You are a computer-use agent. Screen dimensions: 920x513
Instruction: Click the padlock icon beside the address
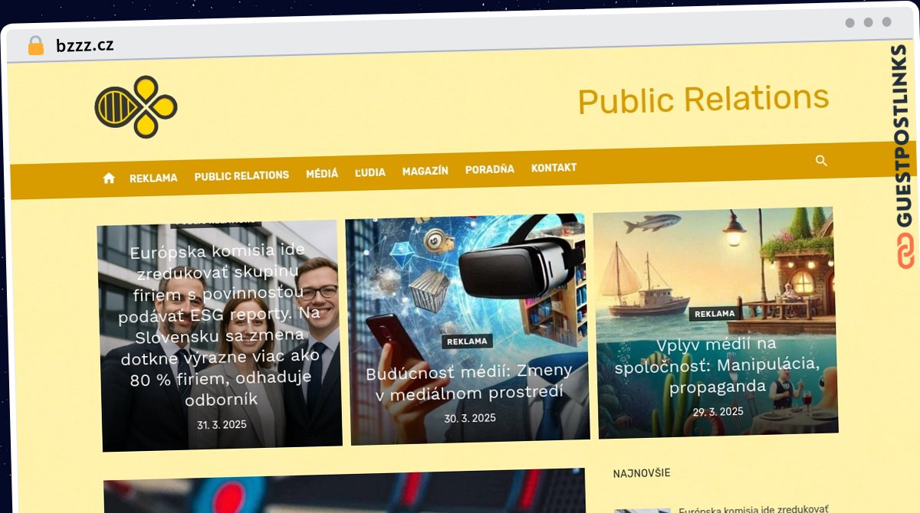tap(36, 46)
